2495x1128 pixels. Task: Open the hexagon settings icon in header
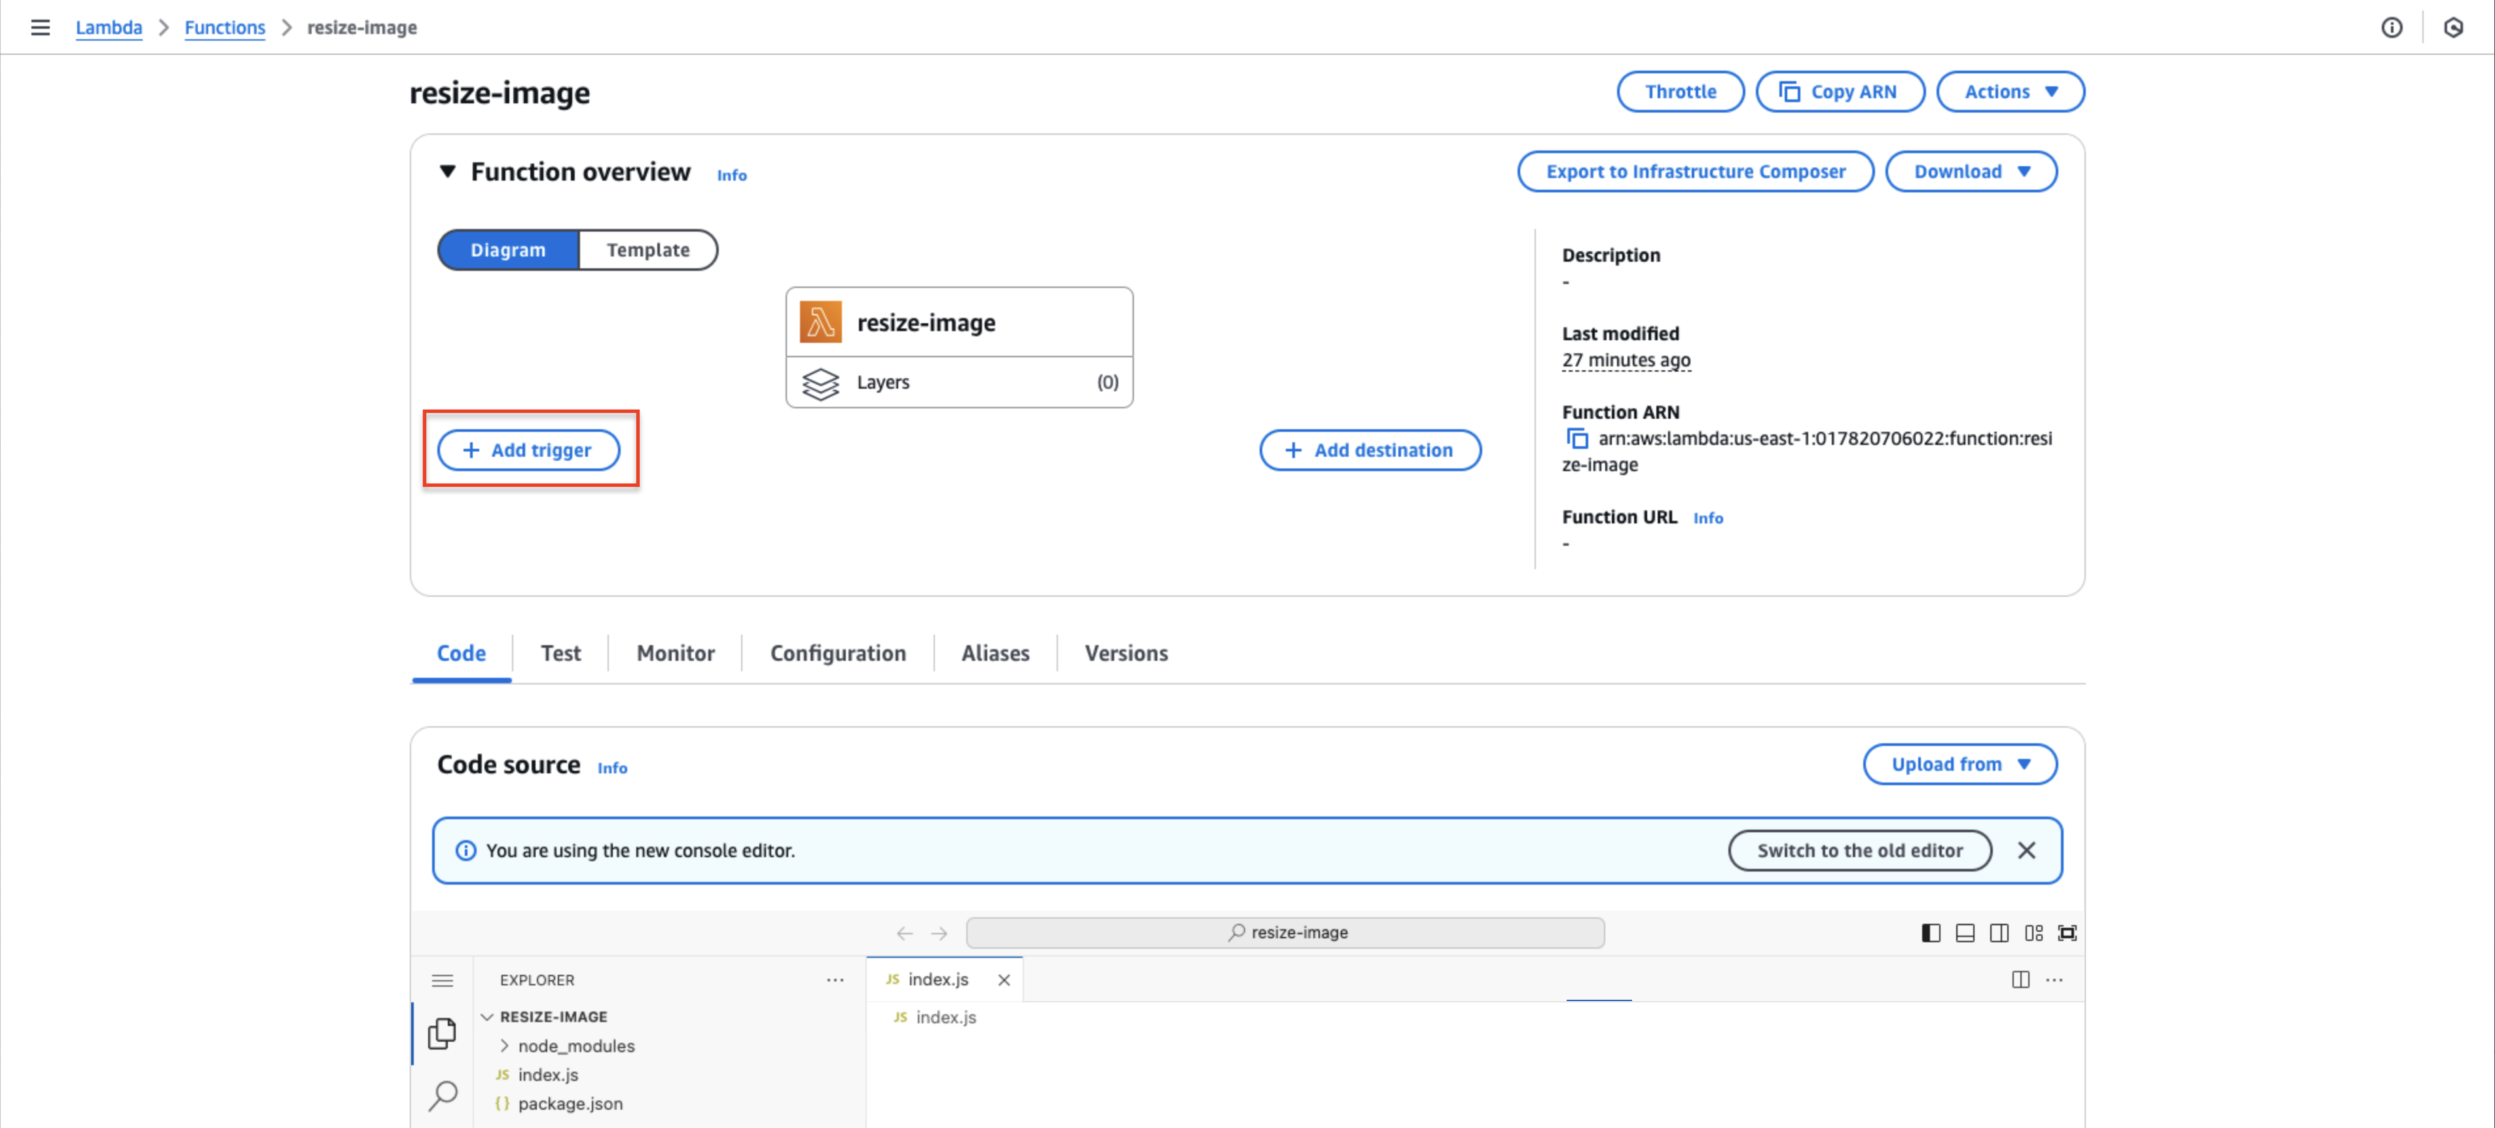(2453, 27)
